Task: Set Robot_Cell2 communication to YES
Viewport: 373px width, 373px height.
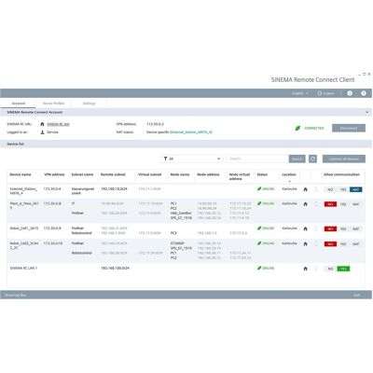Action: [343, 244]
